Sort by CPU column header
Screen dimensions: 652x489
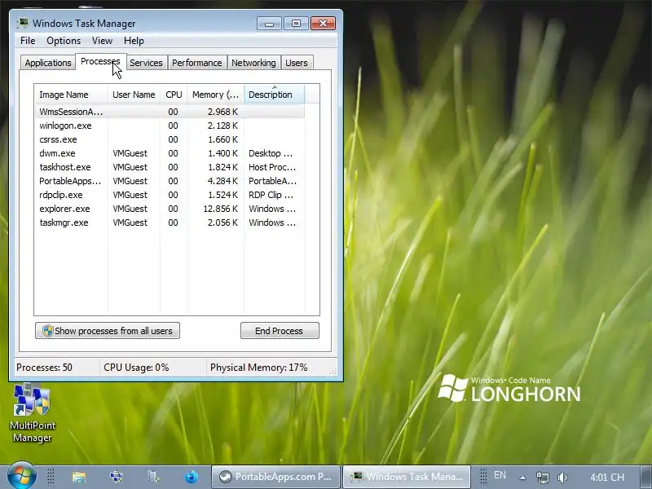coord(174,95)
